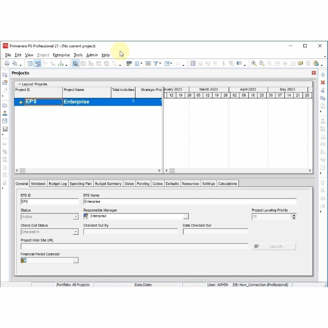
Task: Open the Tools menu
Action: (78, 55)
